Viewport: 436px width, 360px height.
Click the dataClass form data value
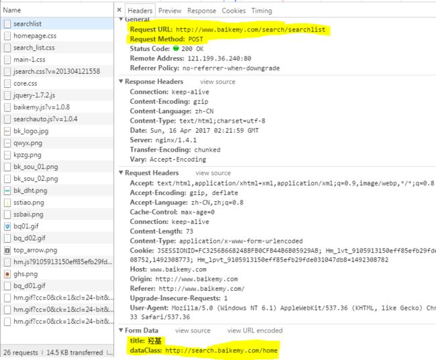[x=221, y=350]
